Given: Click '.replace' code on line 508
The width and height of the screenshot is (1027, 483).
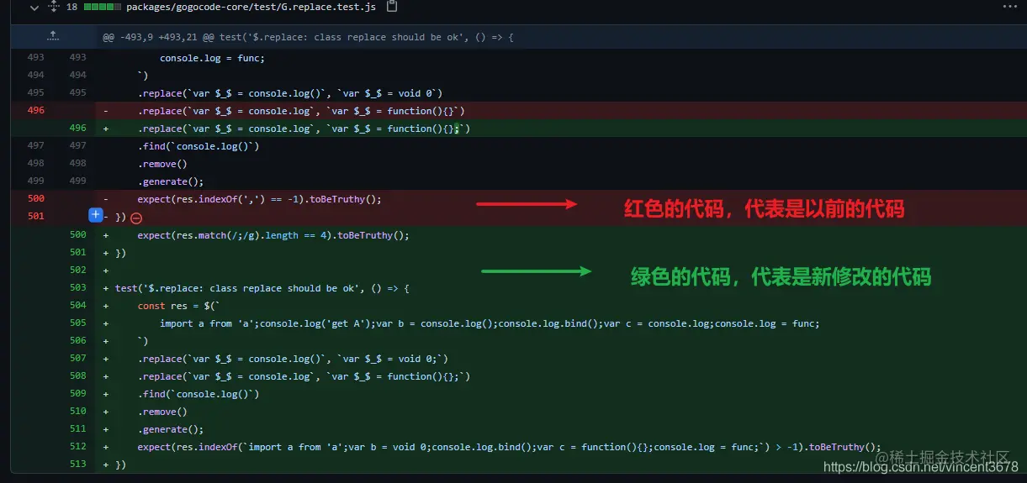Looking at the screenshot, I should [x=304, y=376].
